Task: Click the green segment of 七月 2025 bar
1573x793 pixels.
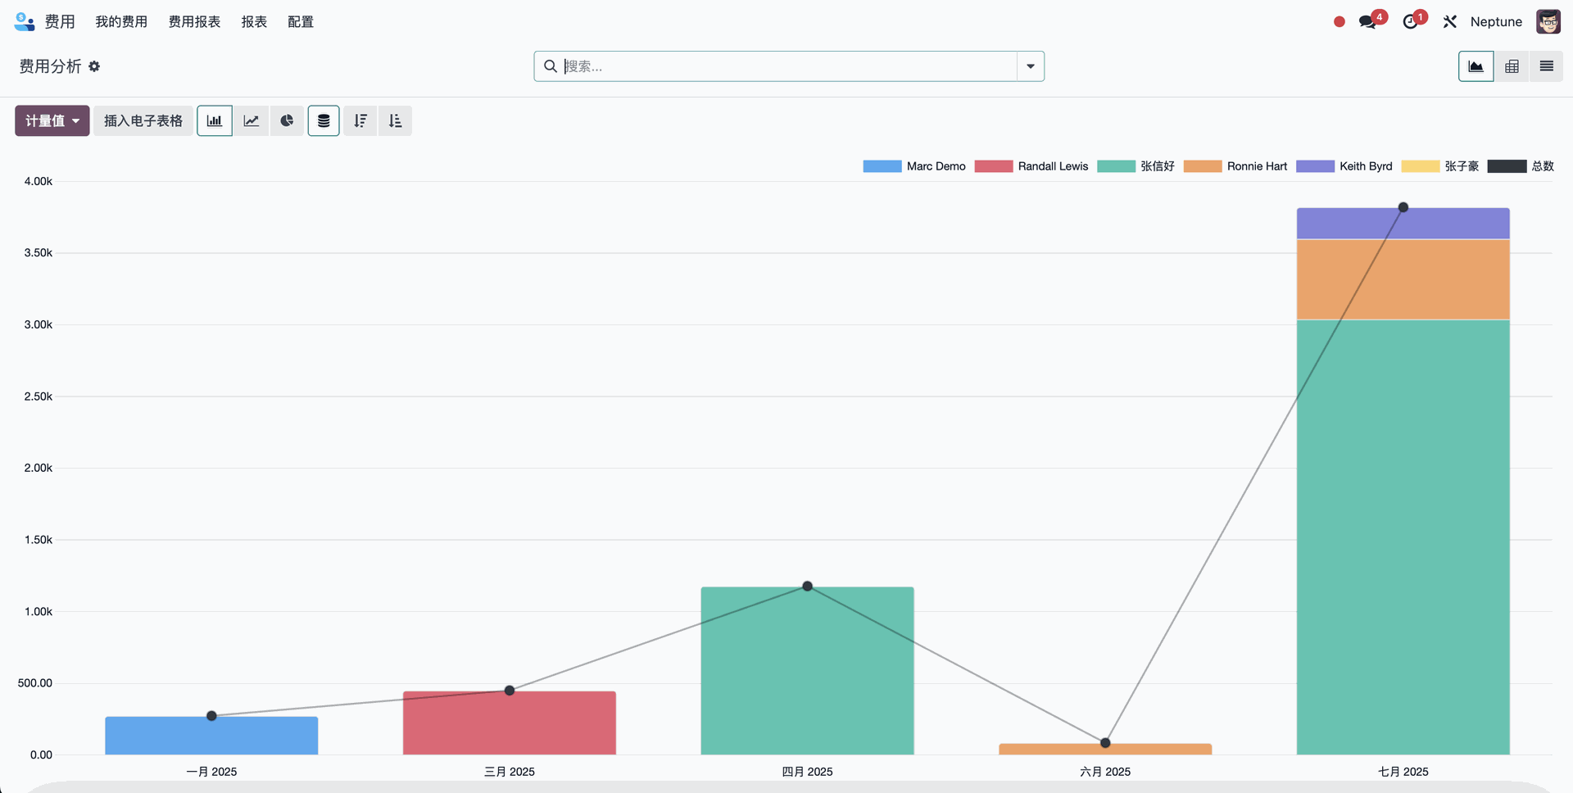Action: [1403, 537]
